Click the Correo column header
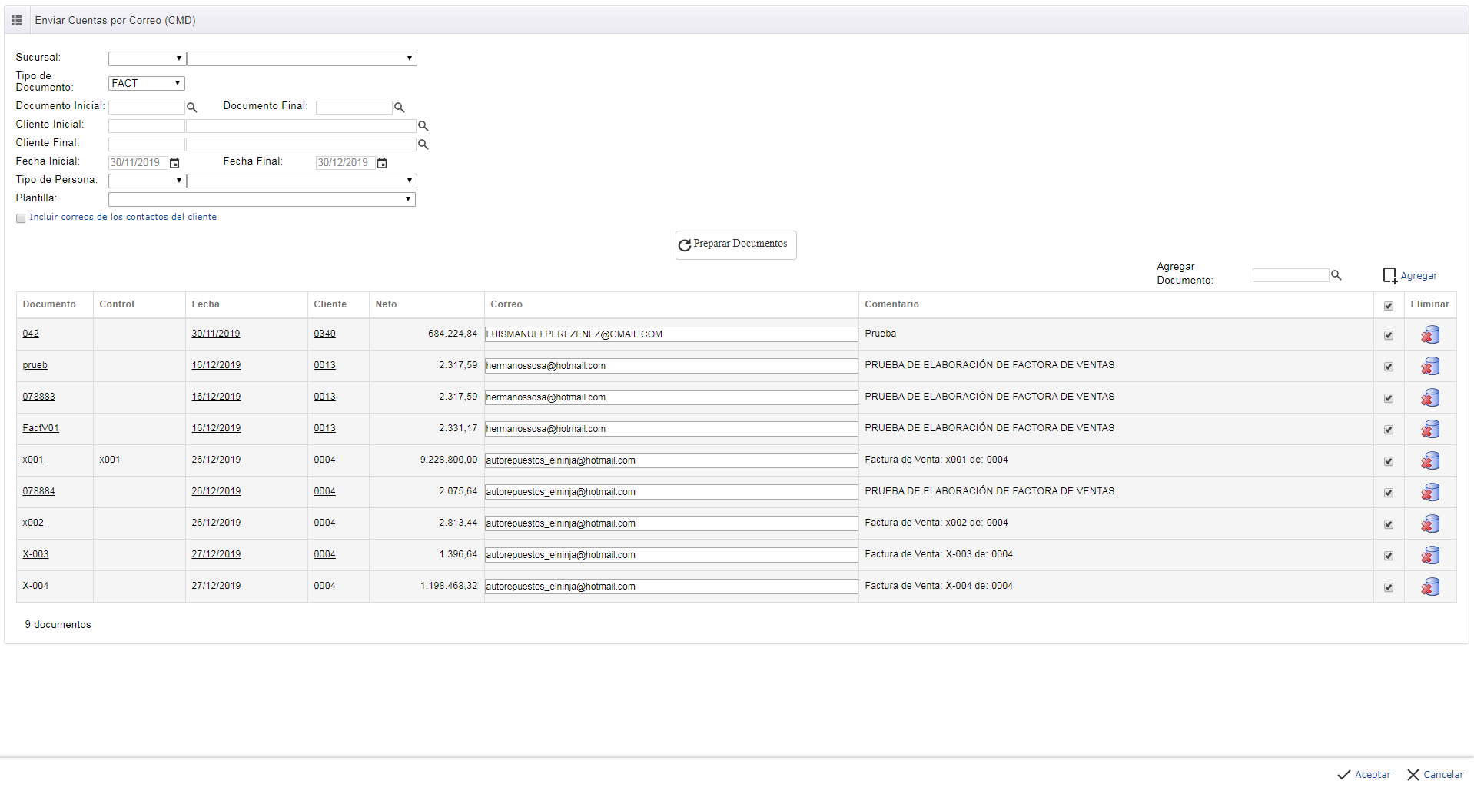This screenshot has height=791, width=1474. [506, 304]
